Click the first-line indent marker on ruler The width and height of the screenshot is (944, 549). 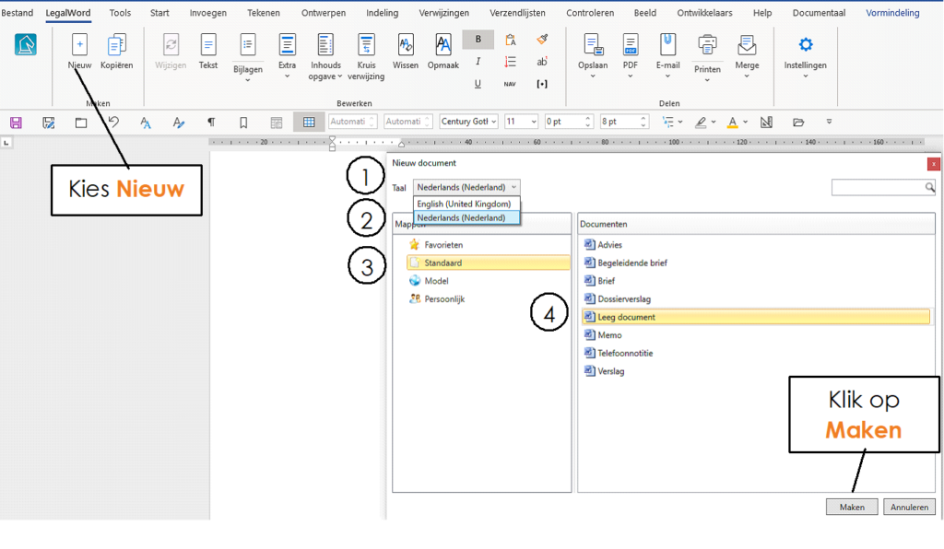pyautogui.click(x=332, y=139)
